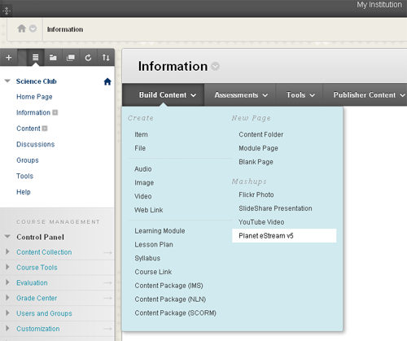Select the list view icon in sidebar toolbar
This screenshot has width=407, height=341.
36,58
